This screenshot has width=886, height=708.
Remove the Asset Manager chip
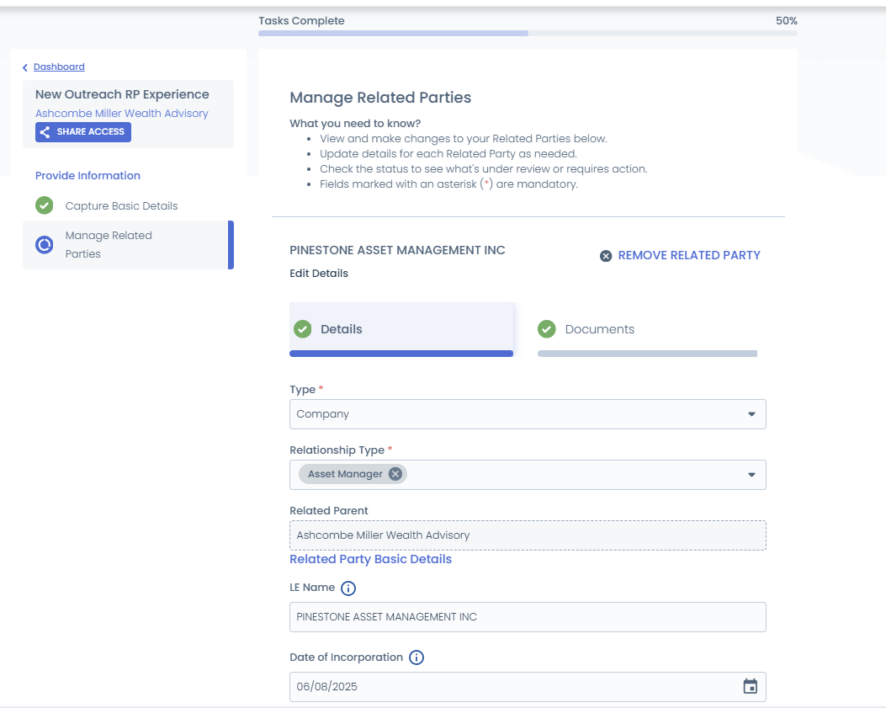coord(395,474)
